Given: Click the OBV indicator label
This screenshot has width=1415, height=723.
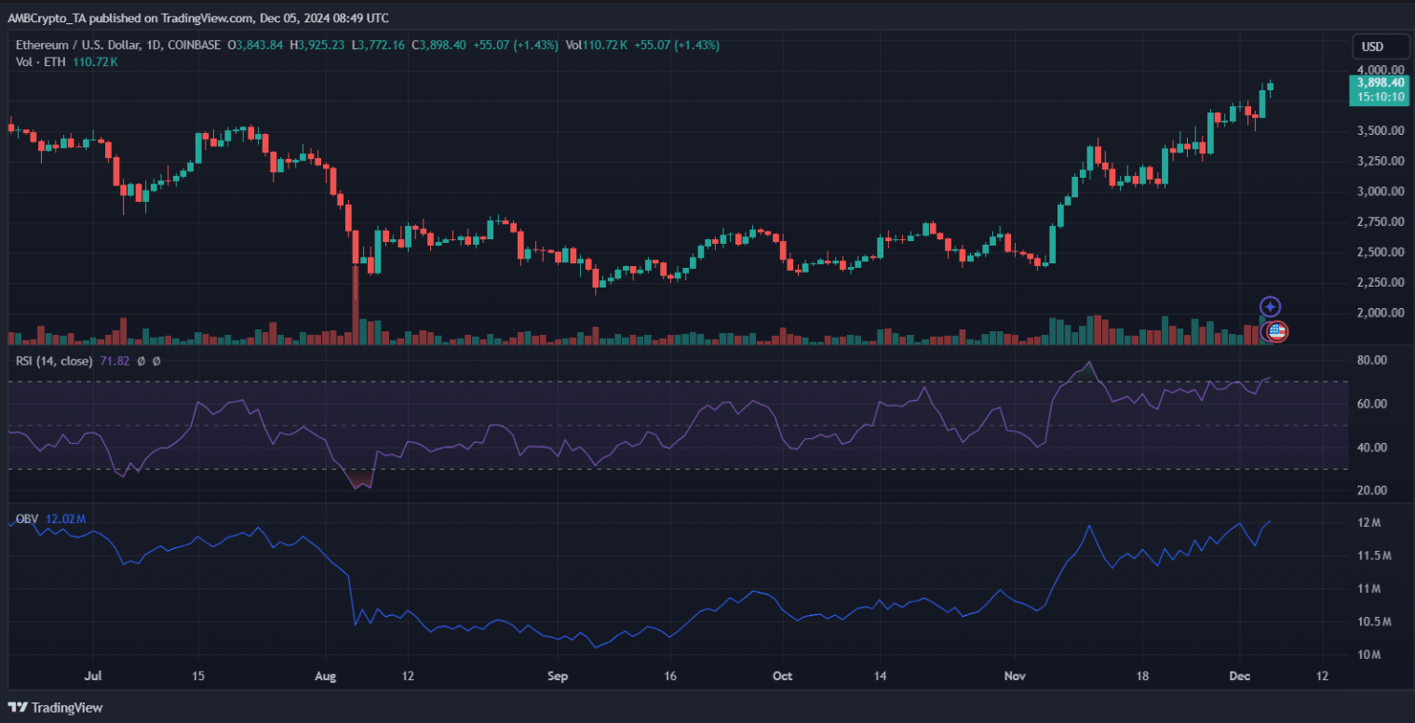Looking at the screenshot, I should pos(28,518).
